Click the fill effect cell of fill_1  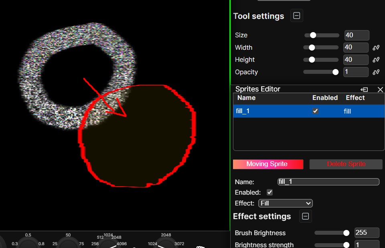click(347, 111)
